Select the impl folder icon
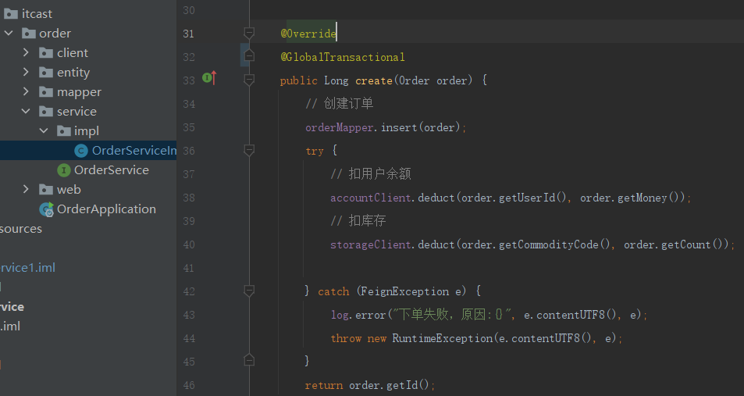The image size is (744, 396). tap(63, 130)
